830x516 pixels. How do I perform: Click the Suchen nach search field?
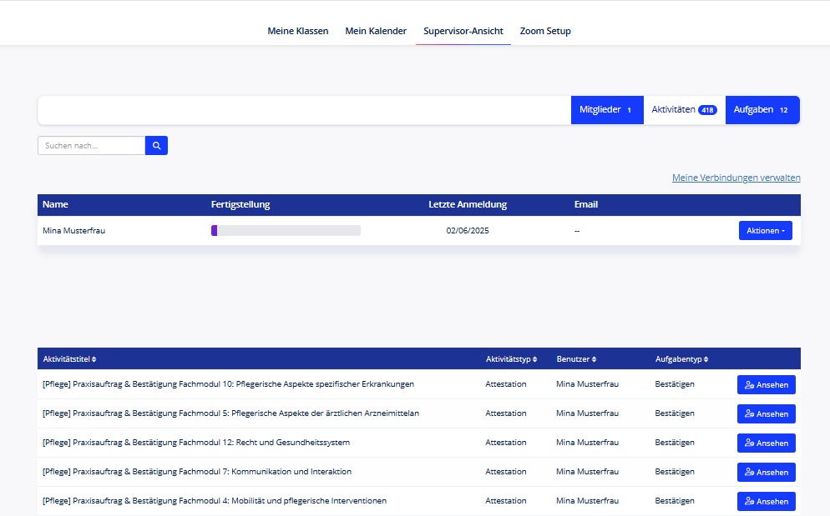(x=92, y=146)
